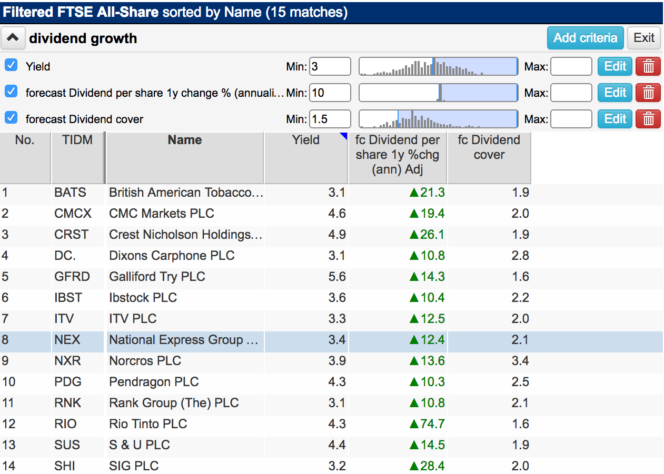Select the CMCX ticker

pos(73,214)
